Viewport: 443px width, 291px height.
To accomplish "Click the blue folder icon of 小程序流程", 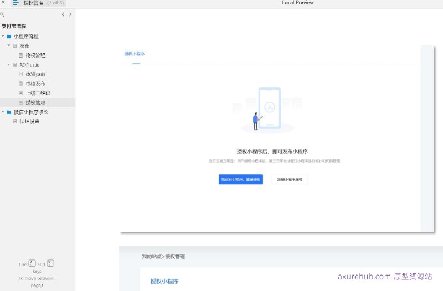I will click(9, 37).
